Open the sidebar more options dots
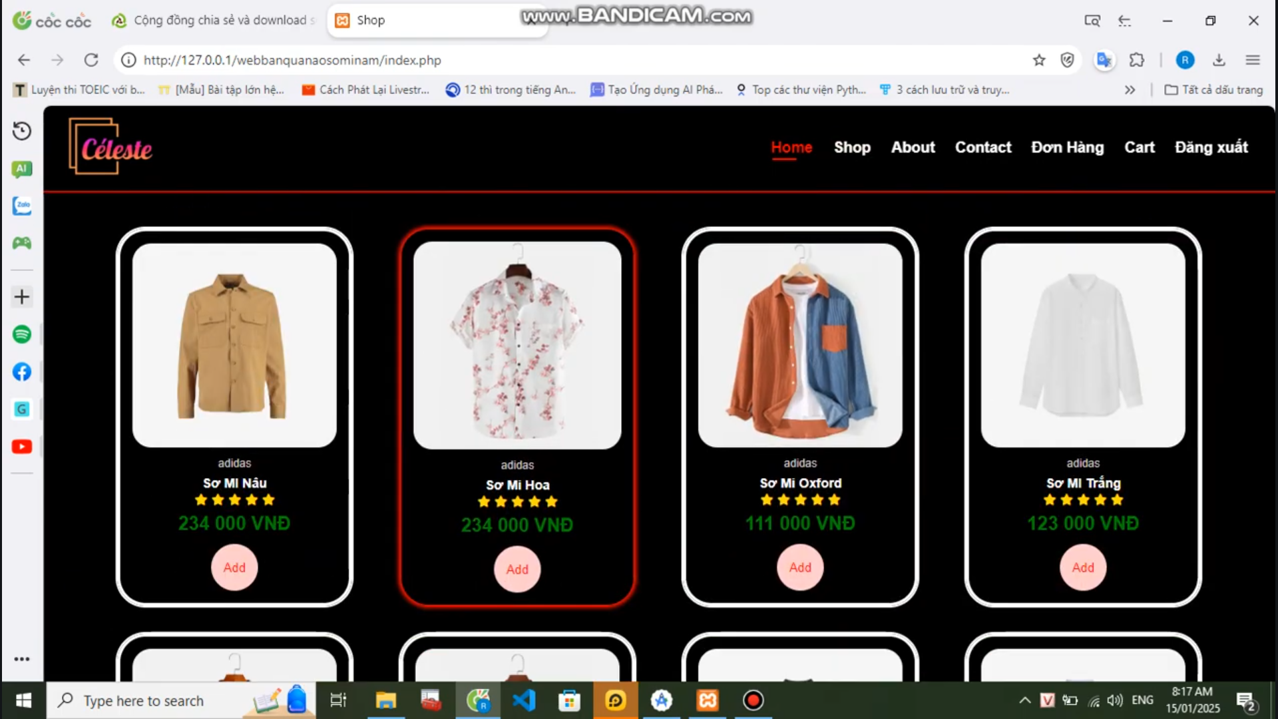 pos(22,659)
